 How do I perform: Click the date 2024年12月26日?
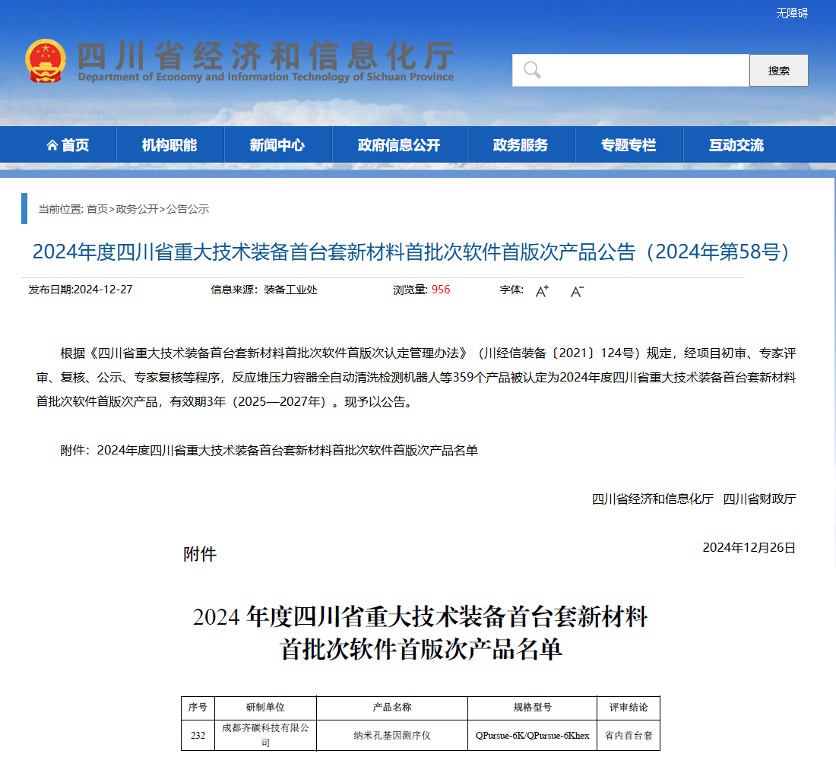click(x=749, y=548)
